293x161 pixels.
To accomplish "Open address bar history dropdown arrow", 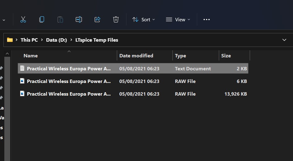I will click(x=284, y=40).
